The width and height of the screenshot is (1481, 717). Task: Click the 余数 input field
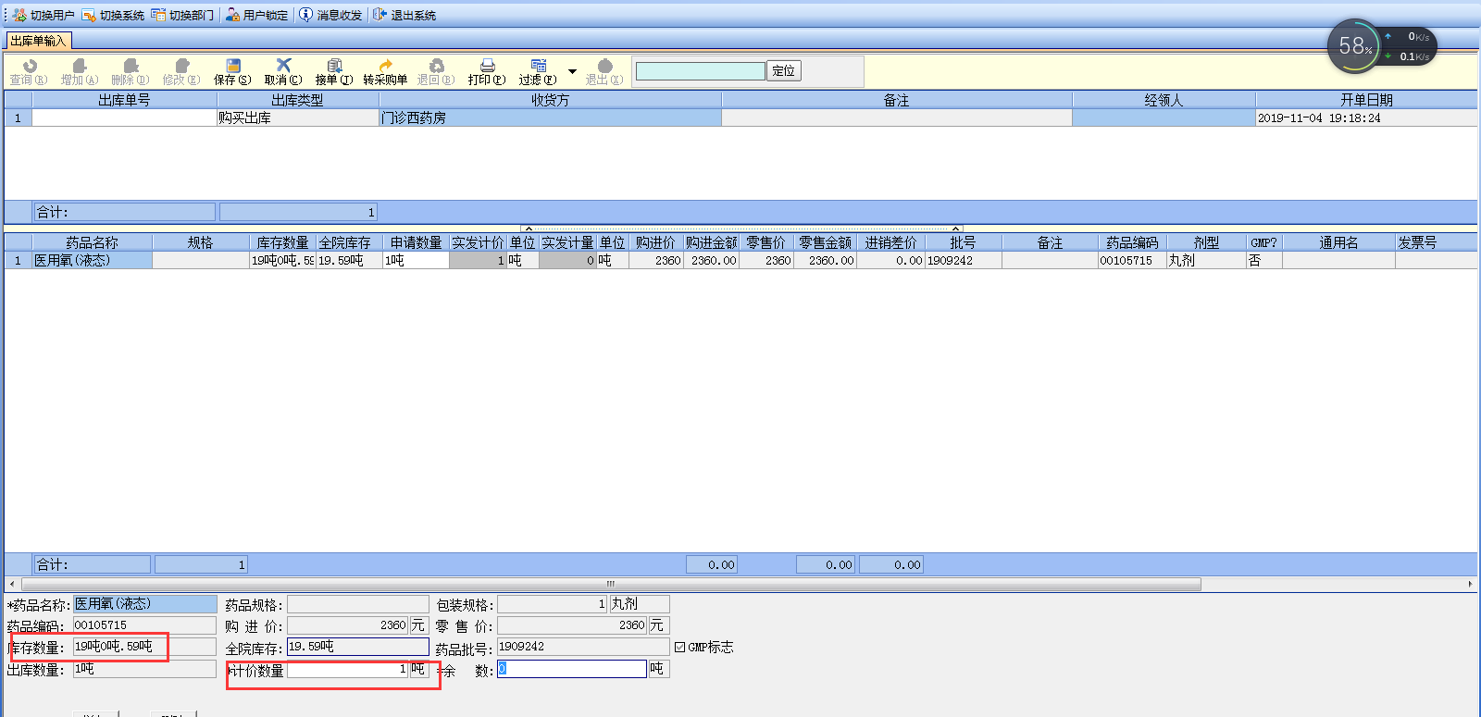[572, 669]
